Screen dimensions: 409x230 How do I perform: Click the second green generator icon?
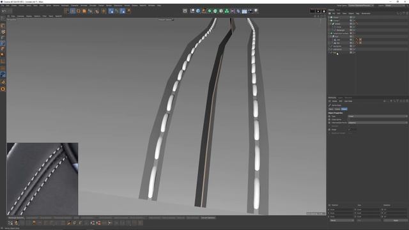click(x=215, y=11)
